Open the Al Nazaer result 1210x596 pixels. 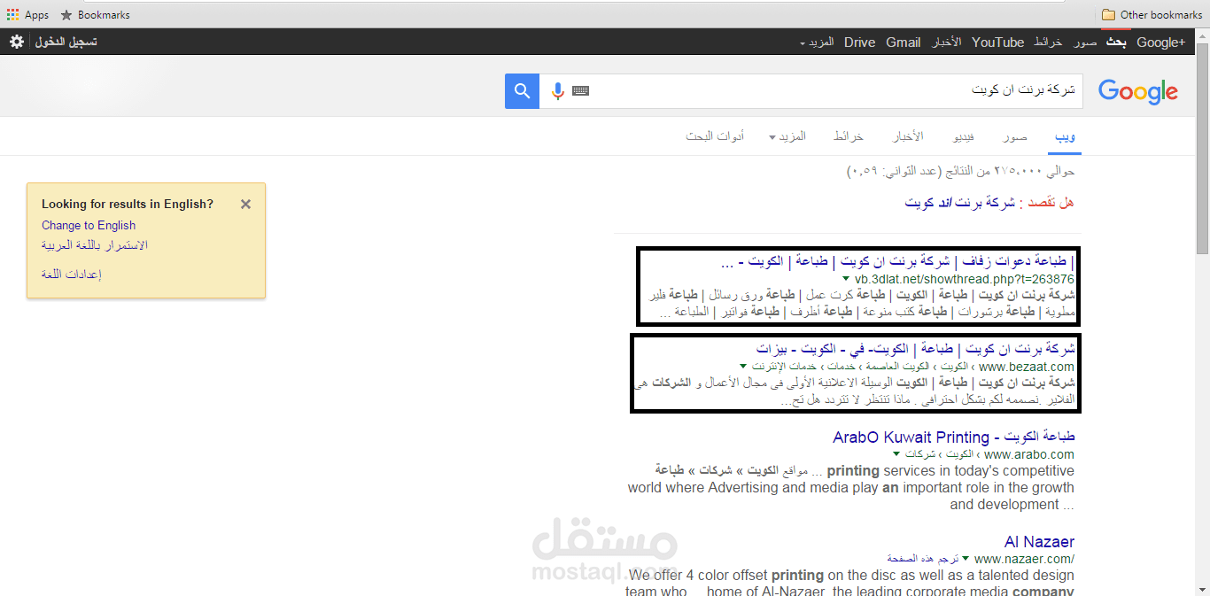point(1039,542)
